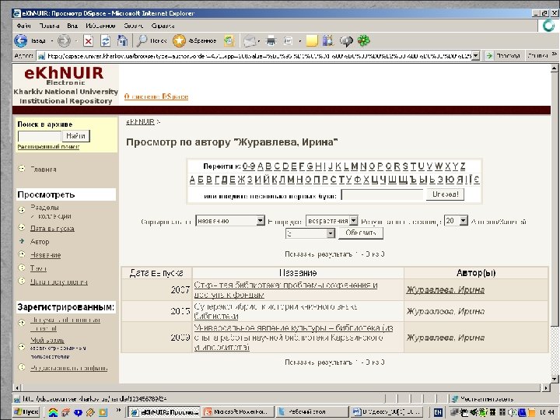This screenshot has width=560, height=420.
Task: Open the Favorites star icon
Action: pyautogui.click(x=180, y=40)
